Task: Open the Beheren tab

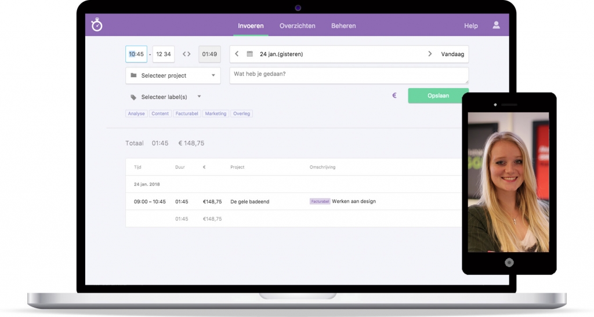Action: pyautogui.click(x=343, y=25)
